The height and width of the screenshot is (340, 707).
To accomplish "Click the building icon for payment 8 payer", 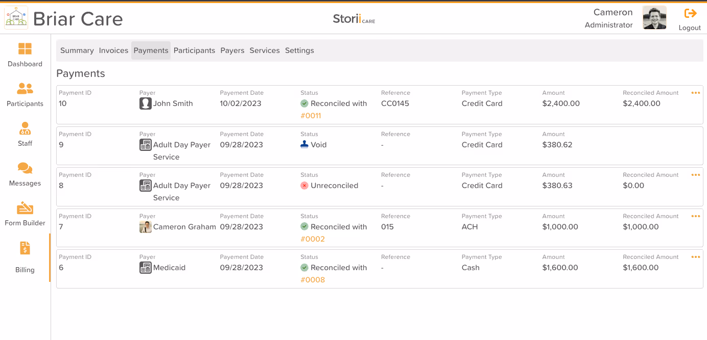I will coord(146,186).
